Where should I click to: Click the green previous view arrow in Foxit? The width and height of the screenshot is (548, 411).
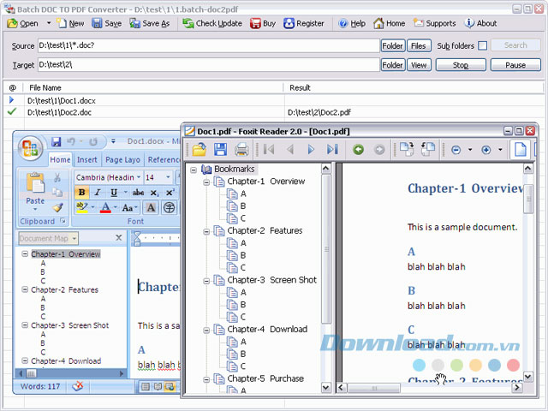[x=358, y=150]
